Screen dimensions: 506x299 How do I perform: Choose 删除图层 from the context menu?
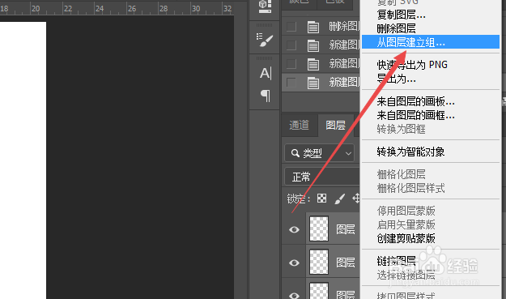[x=396, y=28]
